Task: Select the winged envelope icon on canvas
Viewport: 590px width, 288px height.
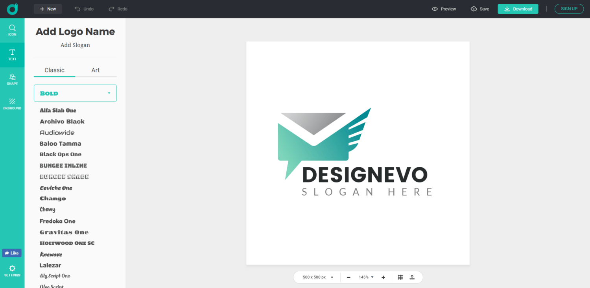Action: click(324, 144)
